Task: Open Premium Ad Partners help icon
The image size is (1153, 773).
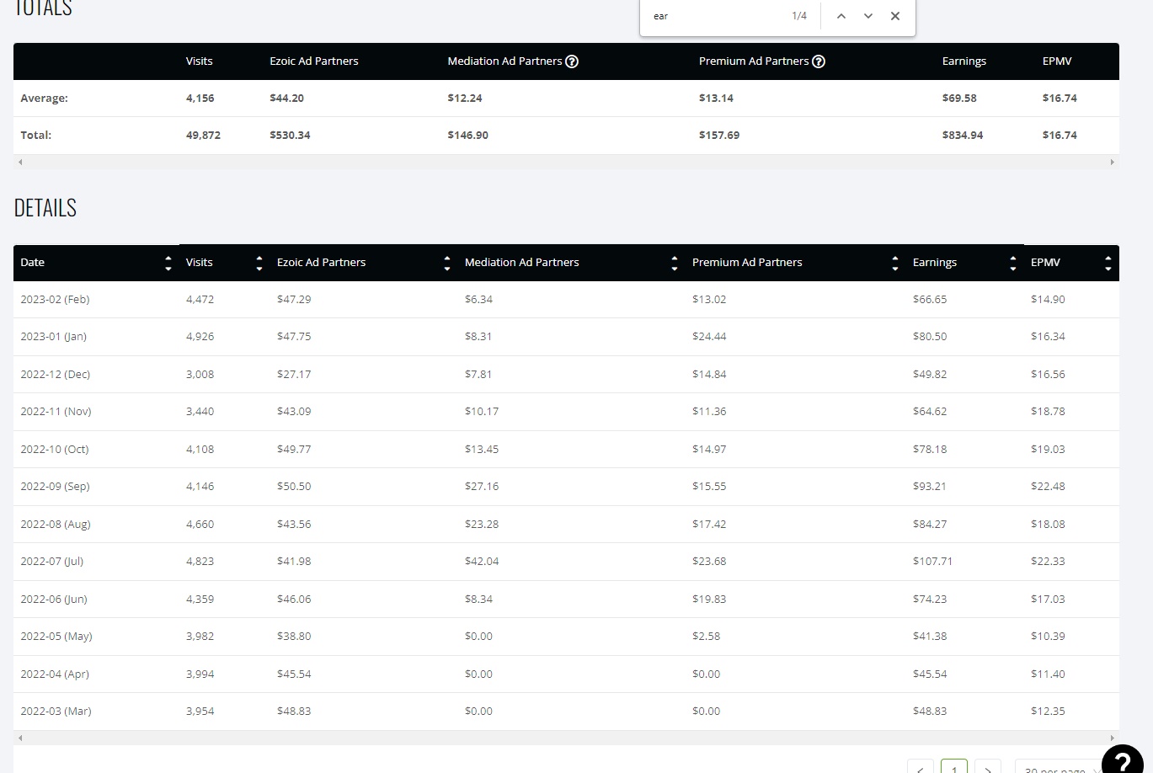Action: [x=819, y=61]
